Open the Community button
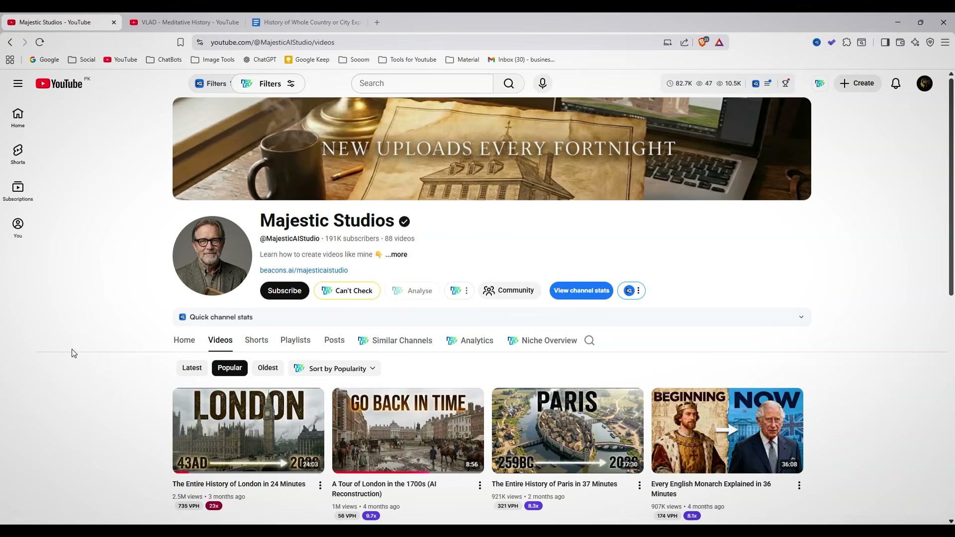Image resolution: width=955 pixels, height=537 pixels. click(x=509, y=291)
